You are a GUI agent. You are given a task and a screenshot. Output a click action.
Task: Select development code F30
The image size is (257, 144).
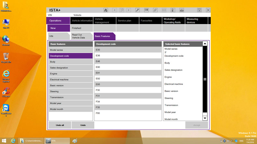tap(128, 90)
